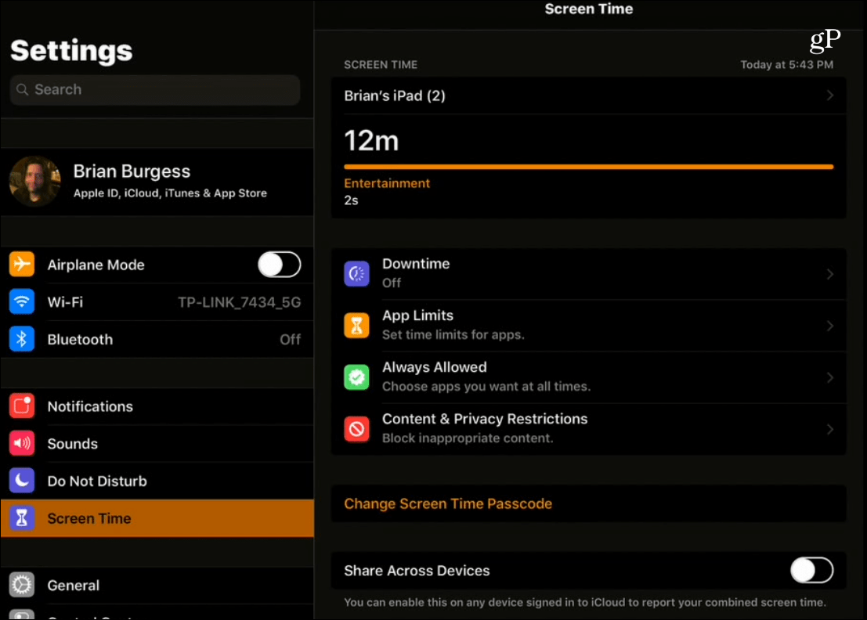Click the Bluetooth icon in sidebar
The width and height of the screenshot is (867, 620).
point(22,339)
